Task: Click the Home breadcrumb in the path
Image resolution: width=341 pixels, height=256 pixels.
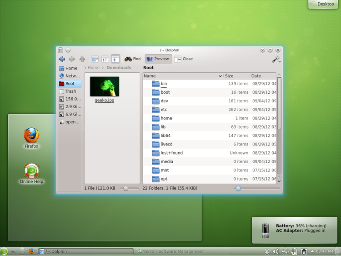Action: [x=94, y=68]
